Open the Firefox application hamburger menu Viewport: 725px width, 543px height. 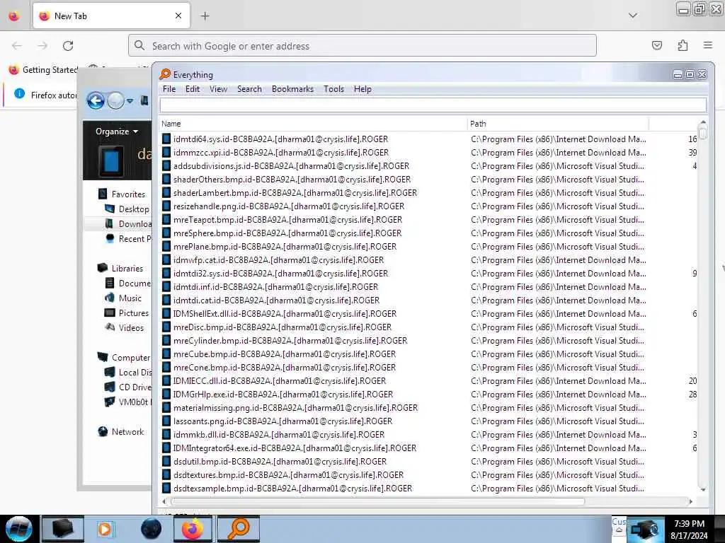(x=708, y=45)
